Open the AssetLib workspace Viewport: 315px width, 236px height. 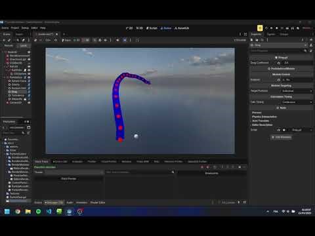182,28
